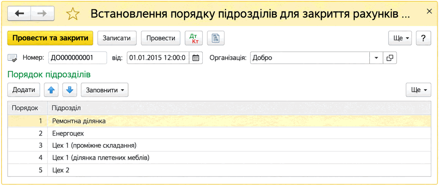Go forward with the right arrow button
Viewport: 439px width, 187px height.
43,14
